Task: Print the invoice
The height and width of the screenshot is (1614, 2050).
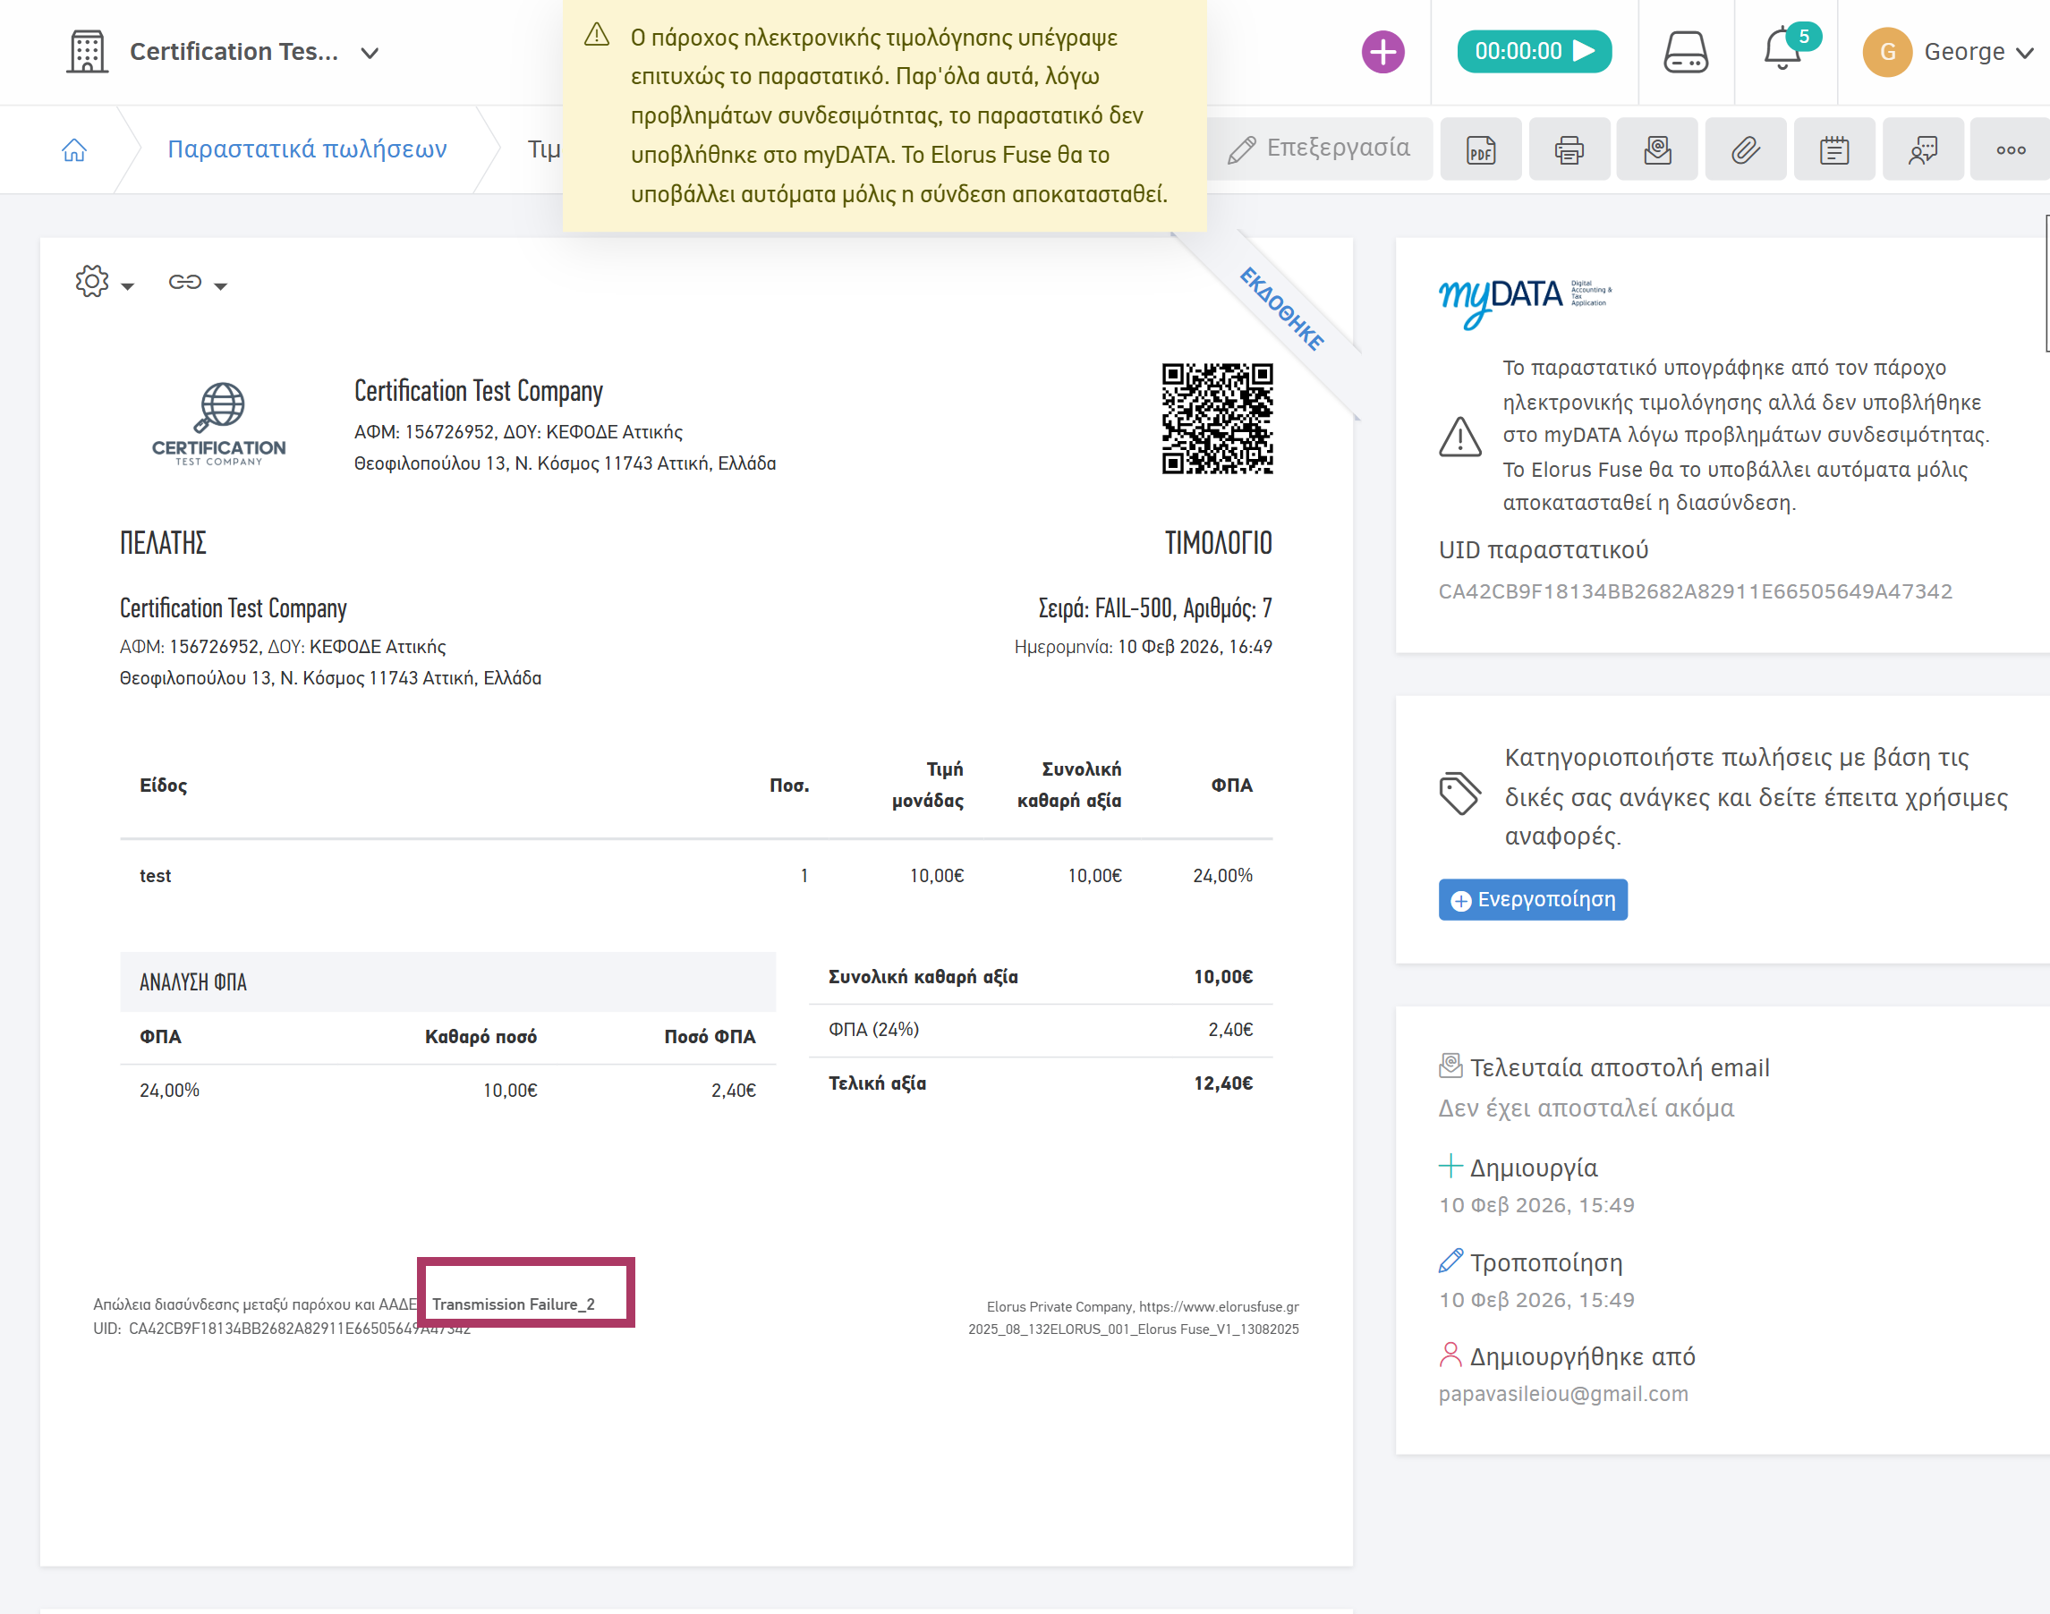Action: tap(1569, 149)
